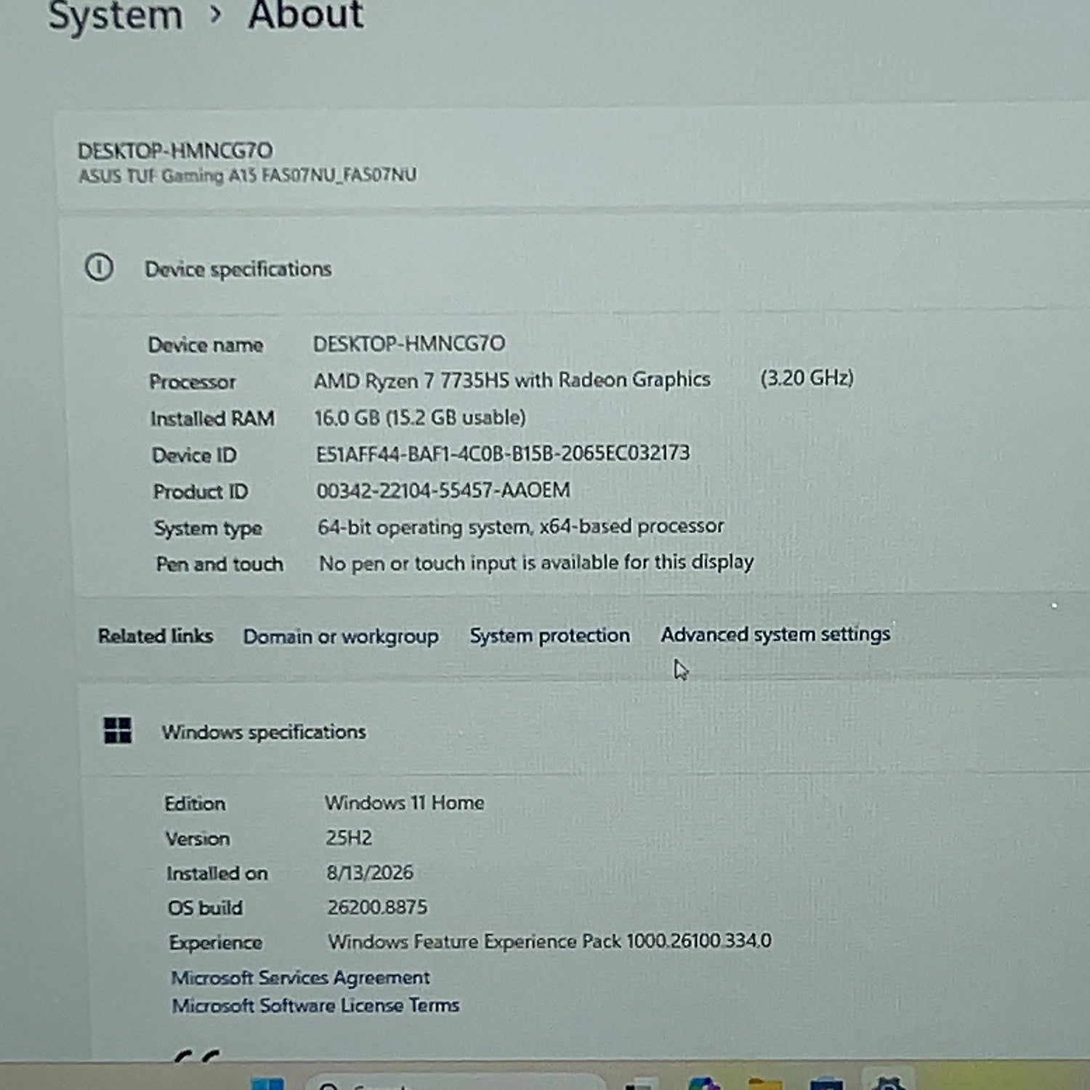
Task: Open Advanced system settings link
Action: pyautogui.click(x=775, y=634)
